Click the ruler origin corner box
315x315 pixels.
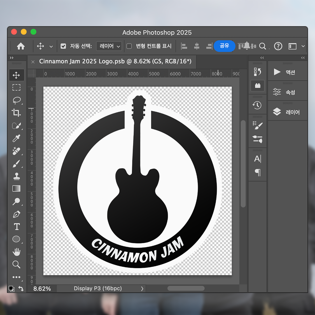(32, 73)
